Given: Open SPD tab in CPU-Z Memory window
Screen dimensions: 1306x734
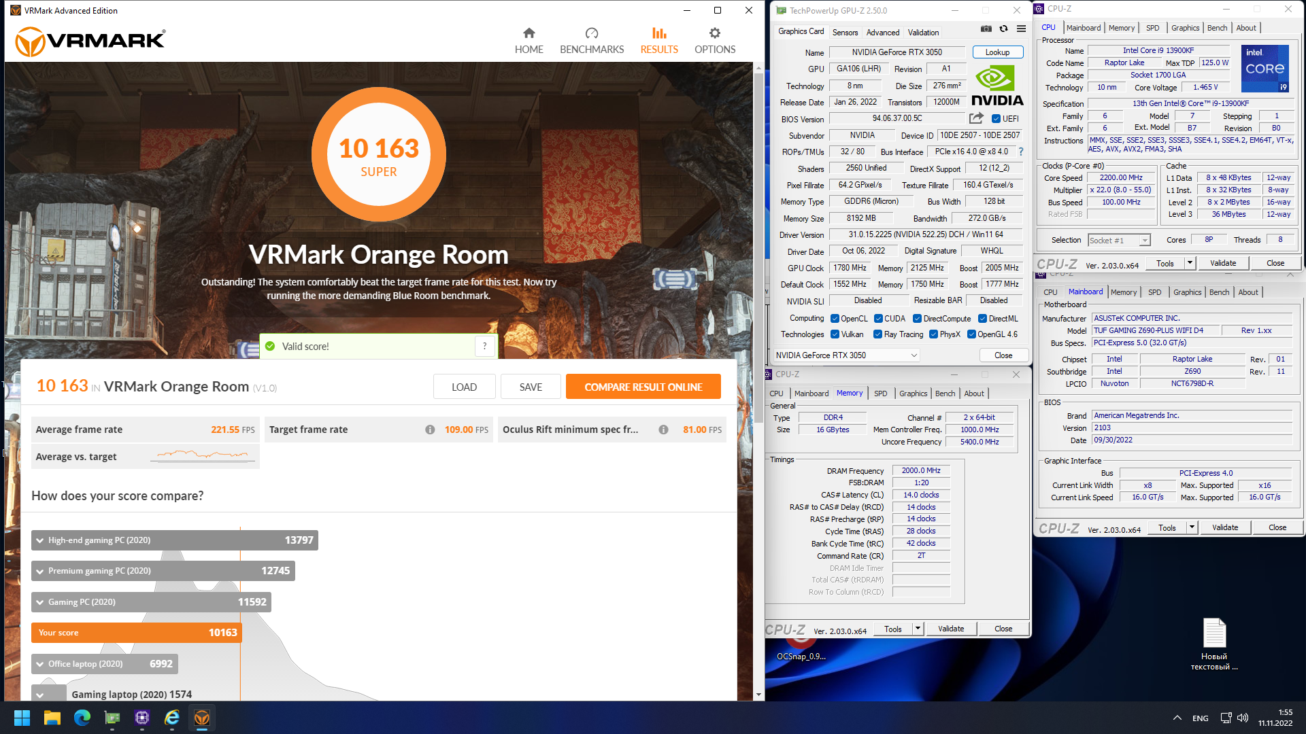Looking at the screenshot, I should [x=880, y=394].
